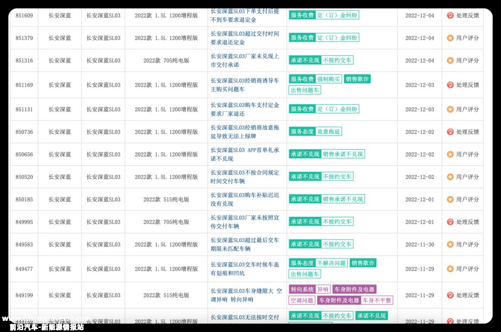The height and width of the screenshot is (332, 501).
Task: Open complaint 长安深蓝SL03厂家未兑现上市交付承诺
Action: click(x=245, y=60)
